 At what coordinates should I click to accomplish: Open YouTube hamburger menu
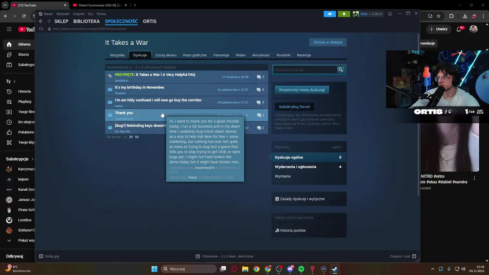click(9, 29)
